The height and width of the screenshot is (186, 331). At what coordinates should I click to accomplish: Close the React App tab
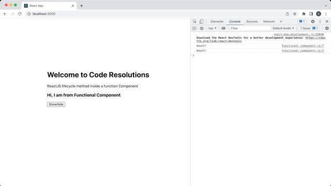(x=73, y=6)
